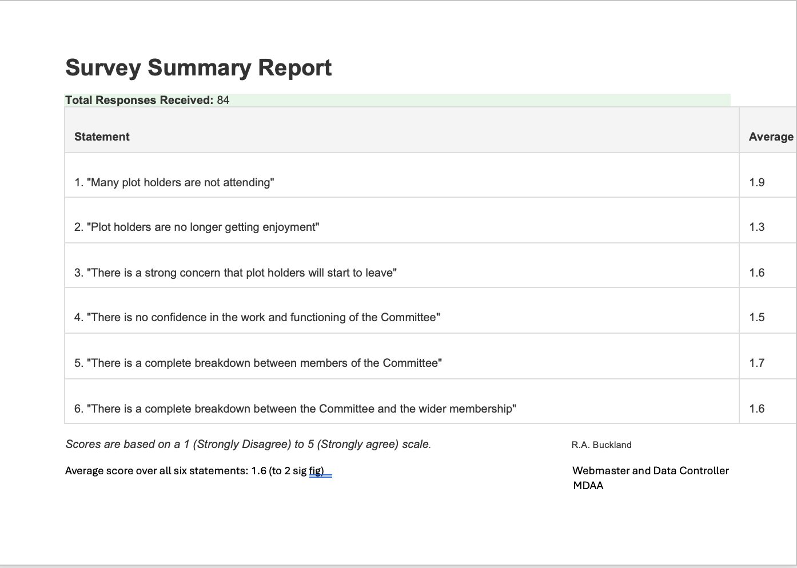Click the Statement column header

(x=102, y=137)
